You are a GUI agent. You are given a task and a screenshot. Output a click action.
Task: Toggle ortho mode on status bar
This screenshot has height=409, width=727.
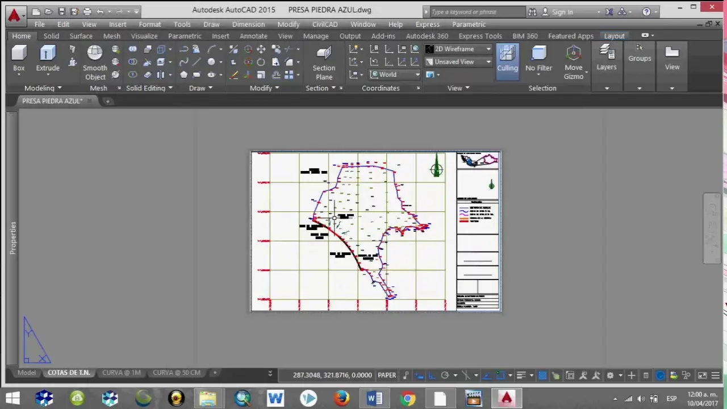431,375
